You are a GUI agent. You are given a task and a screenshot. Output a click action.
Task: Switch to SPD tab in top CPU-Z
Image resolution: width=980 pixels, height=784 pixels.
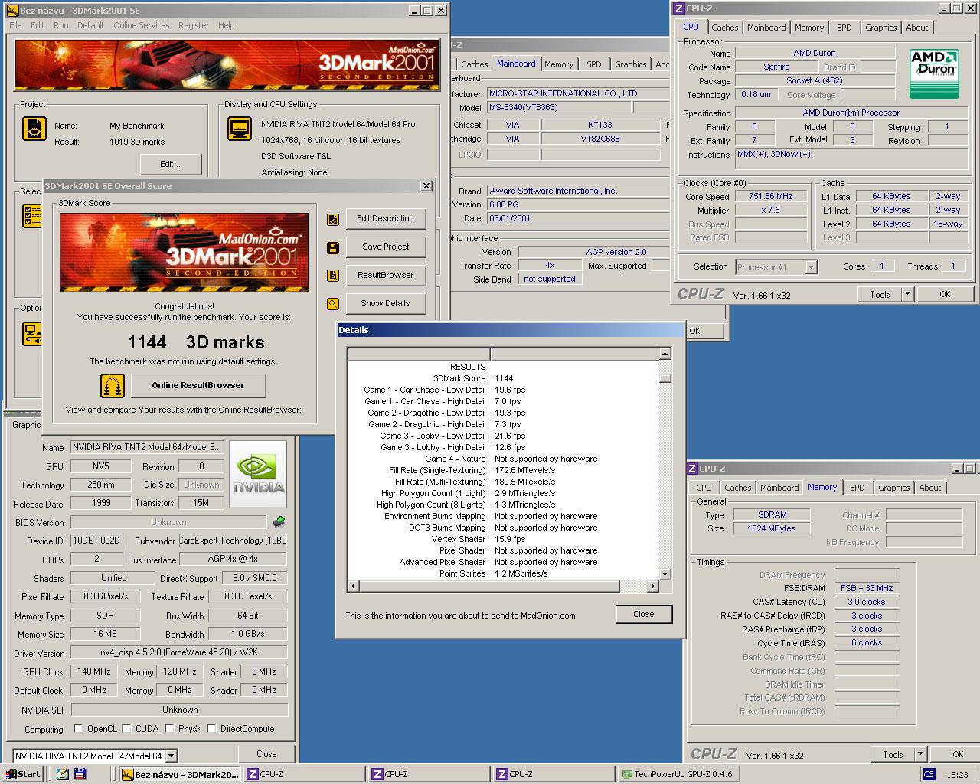(x=844, y=28)
